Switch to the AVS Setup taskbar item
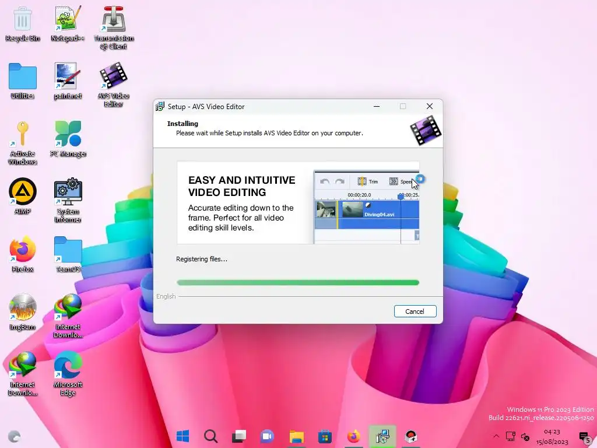Image resolution: width=597 pixels, height=448 pixels. click(382, 436)
